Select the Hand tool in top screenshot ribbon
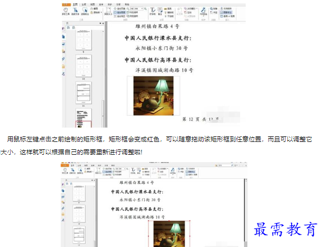Image resolution: width=322 pixels, height=247 pixels. tap(66, 12)
